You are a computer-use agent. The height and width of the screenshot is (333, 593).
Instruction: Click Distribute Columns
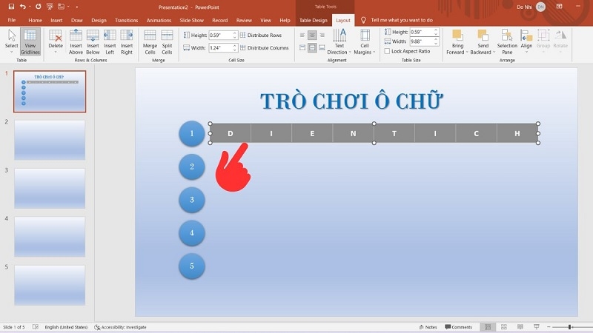point(265,48)
